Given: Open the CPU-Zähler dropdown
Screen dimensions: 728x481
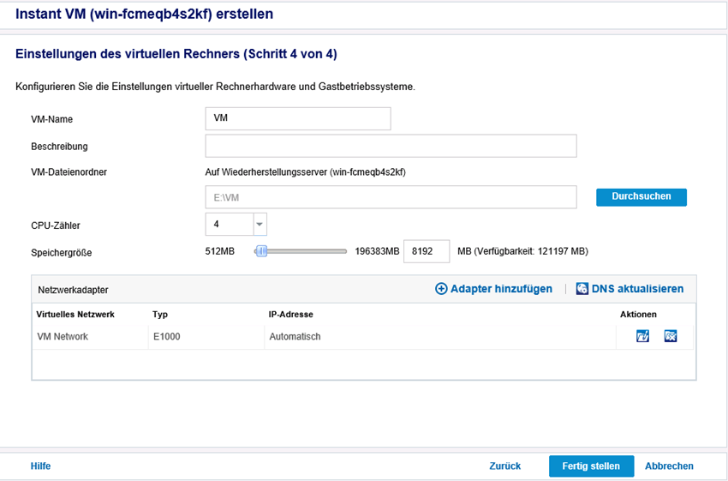Looking at the screenshot, I should pyautogui.click(x=260, y=225).
